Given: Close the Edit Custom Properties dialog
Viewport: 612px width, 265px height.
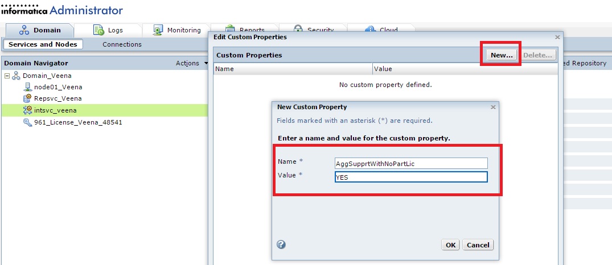Looking at the screenshot, I should click(x=557, y=37).
